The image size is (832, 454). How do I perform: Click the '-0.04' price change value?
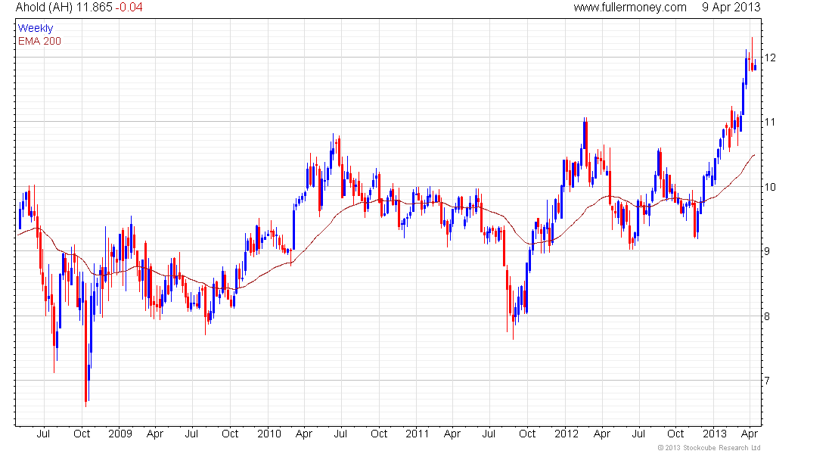click(x=129, y=8)
